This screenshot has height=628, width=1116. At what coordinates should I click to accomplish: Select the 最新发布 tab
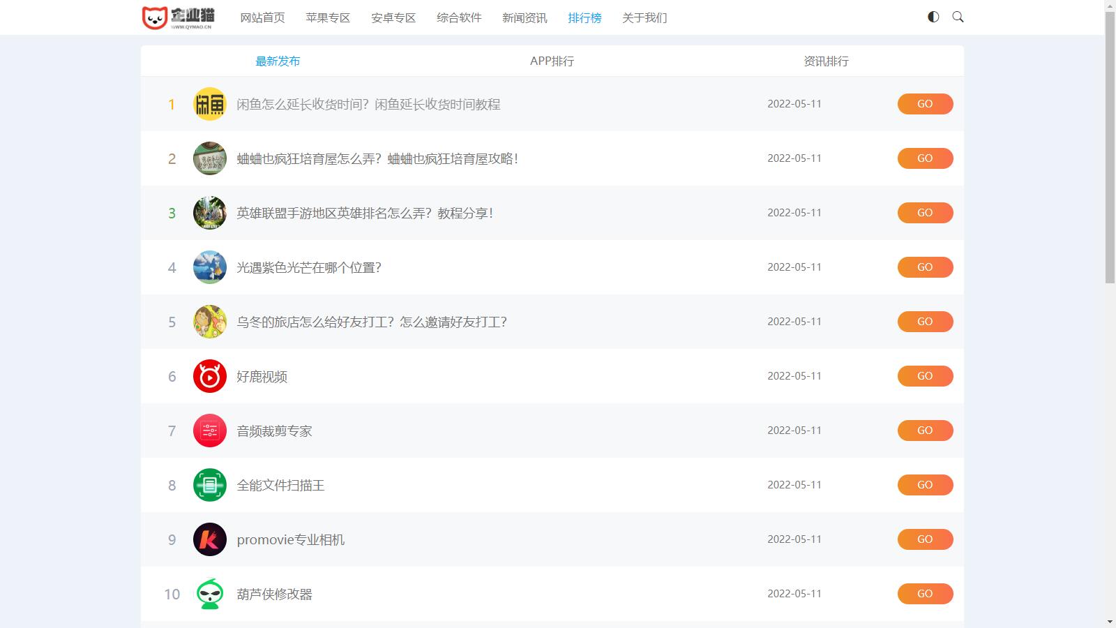coord(278,61)
